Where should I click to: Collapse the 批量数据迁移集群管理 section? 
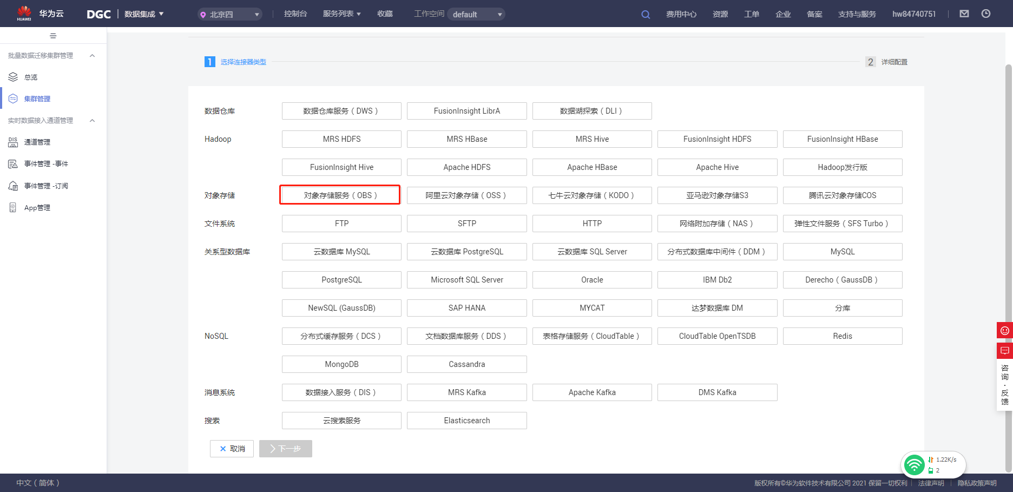pos(93,55)
